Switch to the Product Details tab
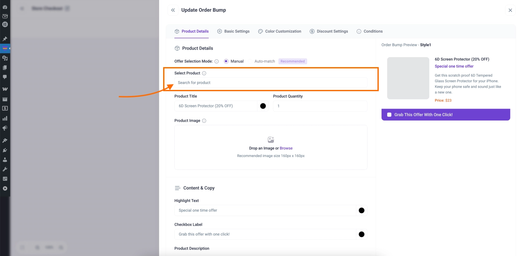This screenshot has height=256, width=521. coord(192,31)
